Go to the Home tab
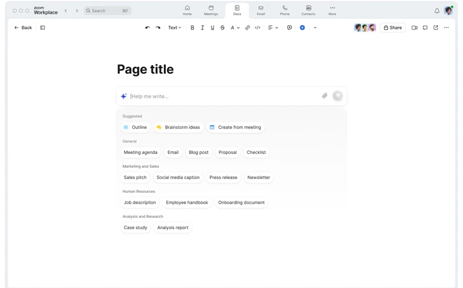 coord(187,11)
